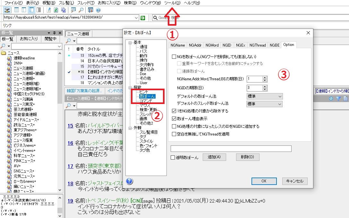
Task: Collapse the 基本 tree node
Action: pos(130,42)
